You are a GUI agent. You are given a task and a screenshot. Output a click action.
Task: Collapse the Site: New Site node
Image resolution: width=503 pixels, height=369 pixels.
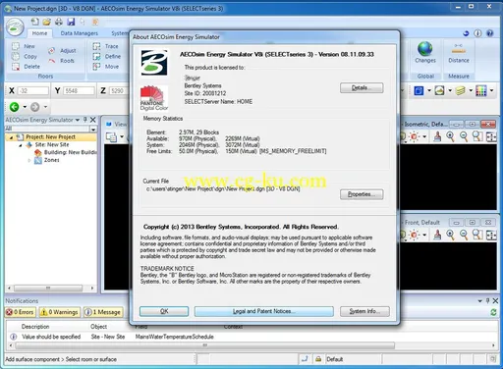coord(21,145)
